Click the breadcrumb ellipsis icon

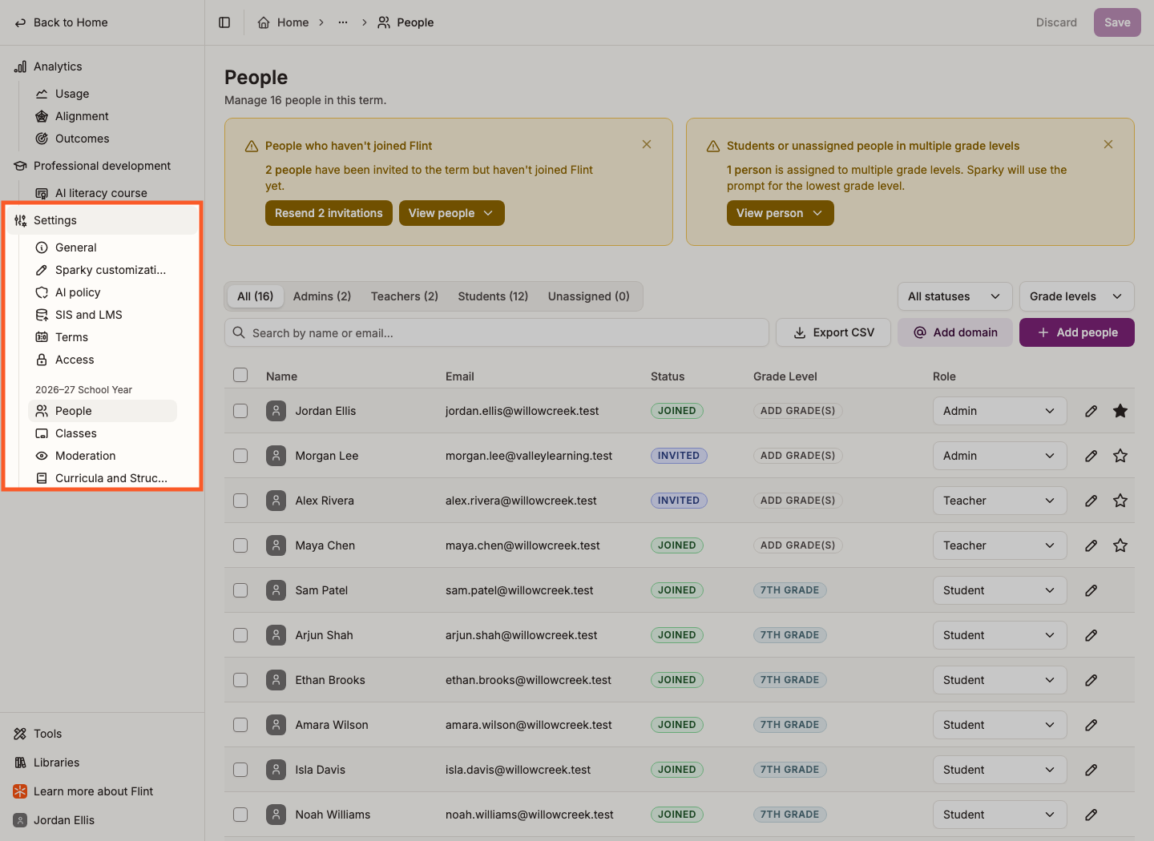click(x=343, y=22)
